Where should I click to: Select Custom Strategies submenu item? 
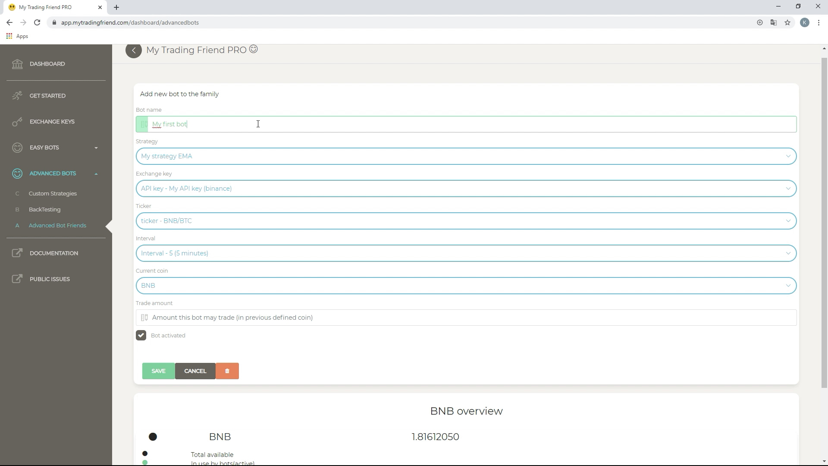tap(53, 194)
